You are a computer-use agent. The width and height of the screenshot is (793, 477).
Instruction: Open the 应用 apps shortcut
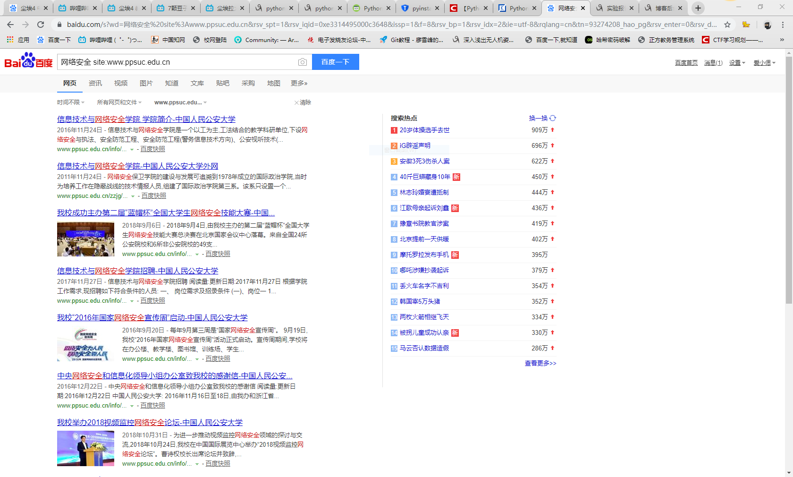click(x=18, y=40)
